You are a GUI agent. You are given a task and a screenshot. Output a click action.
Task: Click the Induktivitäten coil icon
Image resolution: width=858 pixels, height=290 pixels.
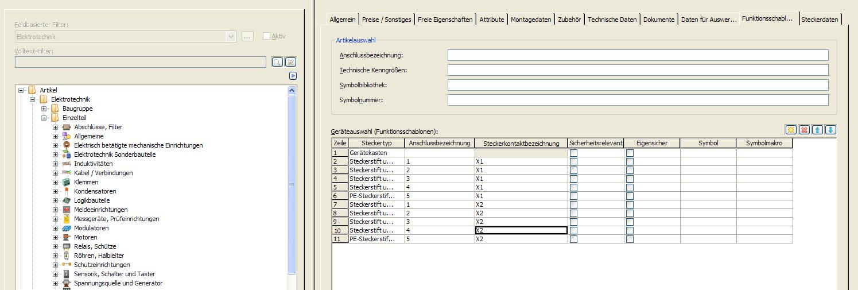click(67, 164)
